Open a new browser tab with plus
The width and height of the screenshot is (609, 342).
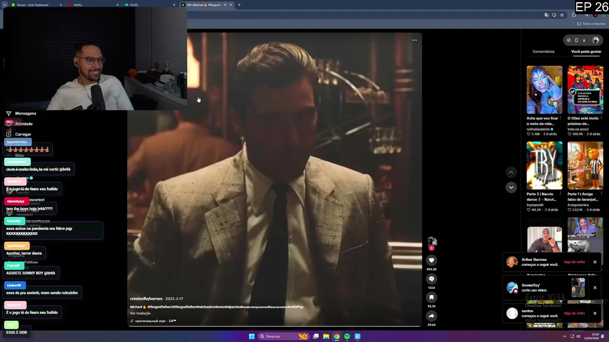click(239, 5)
